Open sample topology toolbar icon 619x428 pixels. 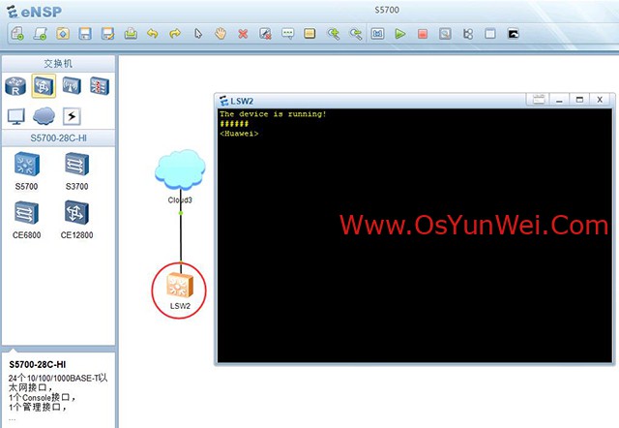63,34
